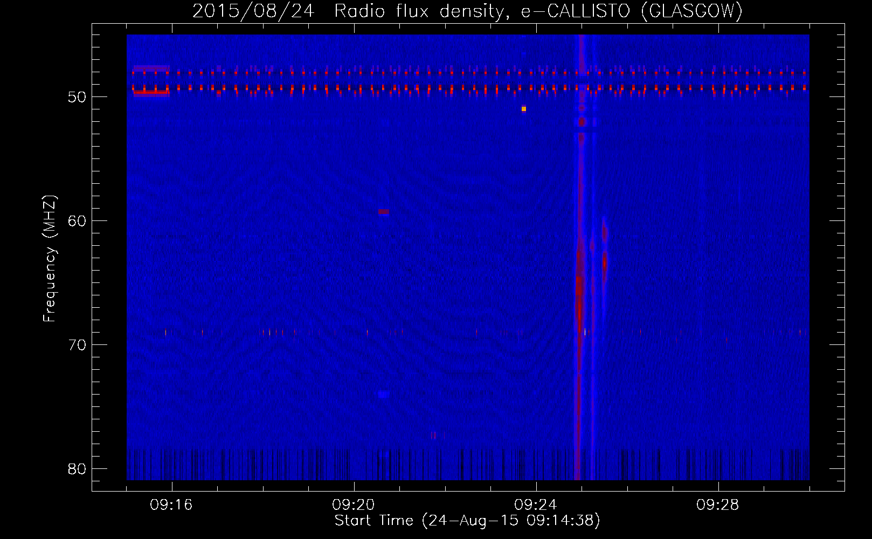Click the 09:16 time axis label
Image resolution: width=872 pixels, height=539 pixels.
[x=171, y=505]
